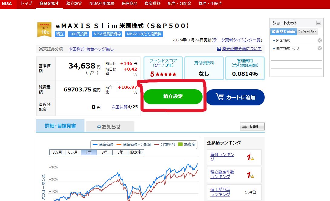Viewport: 330px width, 201px height.
Task: Click the green 積立設定 button
Action: pos(173,97)
